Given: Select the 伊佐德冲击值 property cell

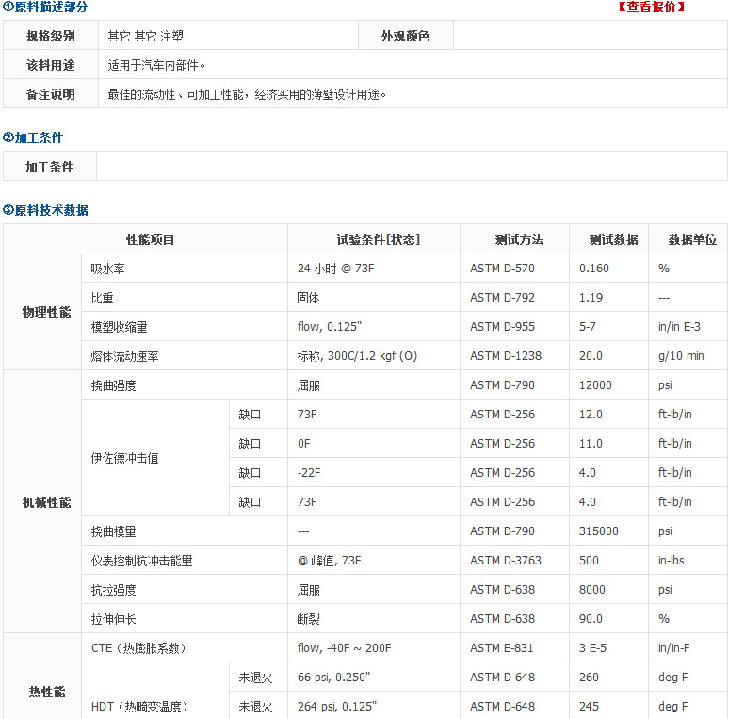Looking at the screenshot, I should (125, 458).
